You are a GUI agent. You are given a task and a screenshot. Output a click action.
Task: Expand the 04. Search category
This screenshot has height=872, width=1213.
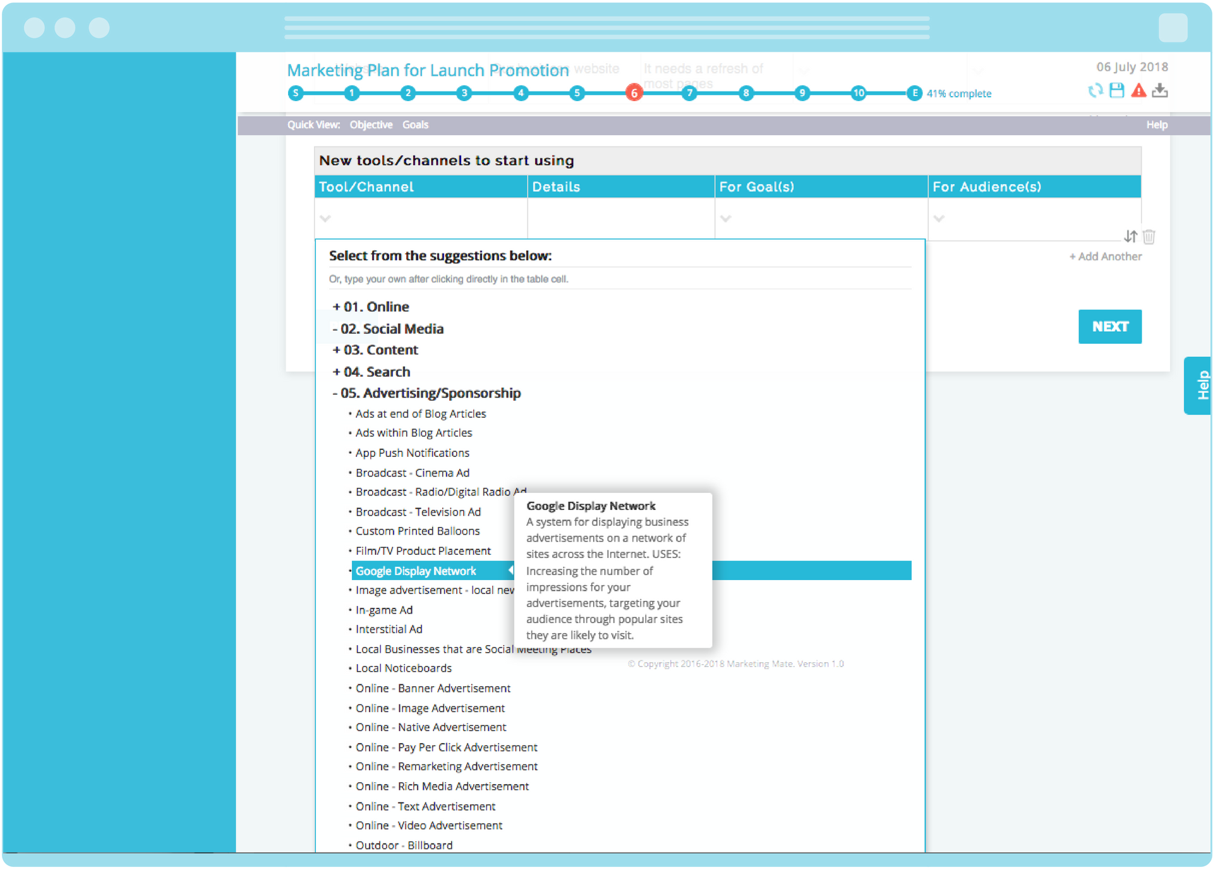371,372
